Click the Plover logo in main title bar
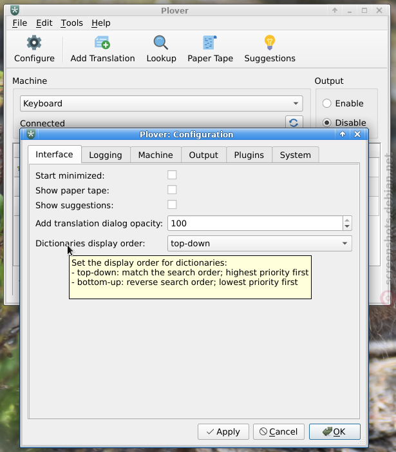 15,10
